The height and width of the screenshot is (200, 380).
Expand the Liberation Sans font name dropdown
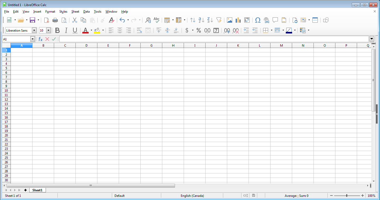tap(34, 30)
